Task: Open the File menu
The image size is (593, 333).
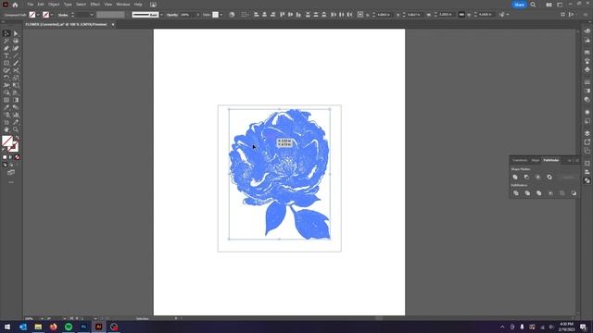Action: pos(30,5)
